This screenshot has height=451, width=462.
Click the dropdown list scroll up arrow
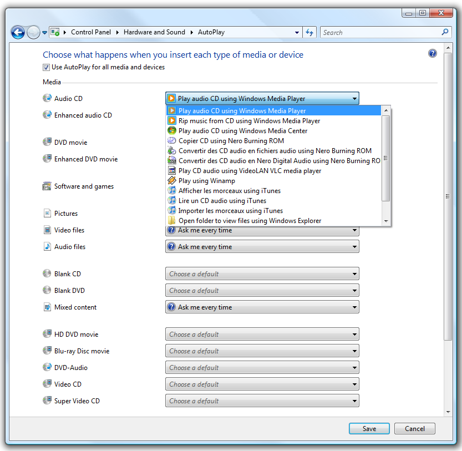pos(386,110)
